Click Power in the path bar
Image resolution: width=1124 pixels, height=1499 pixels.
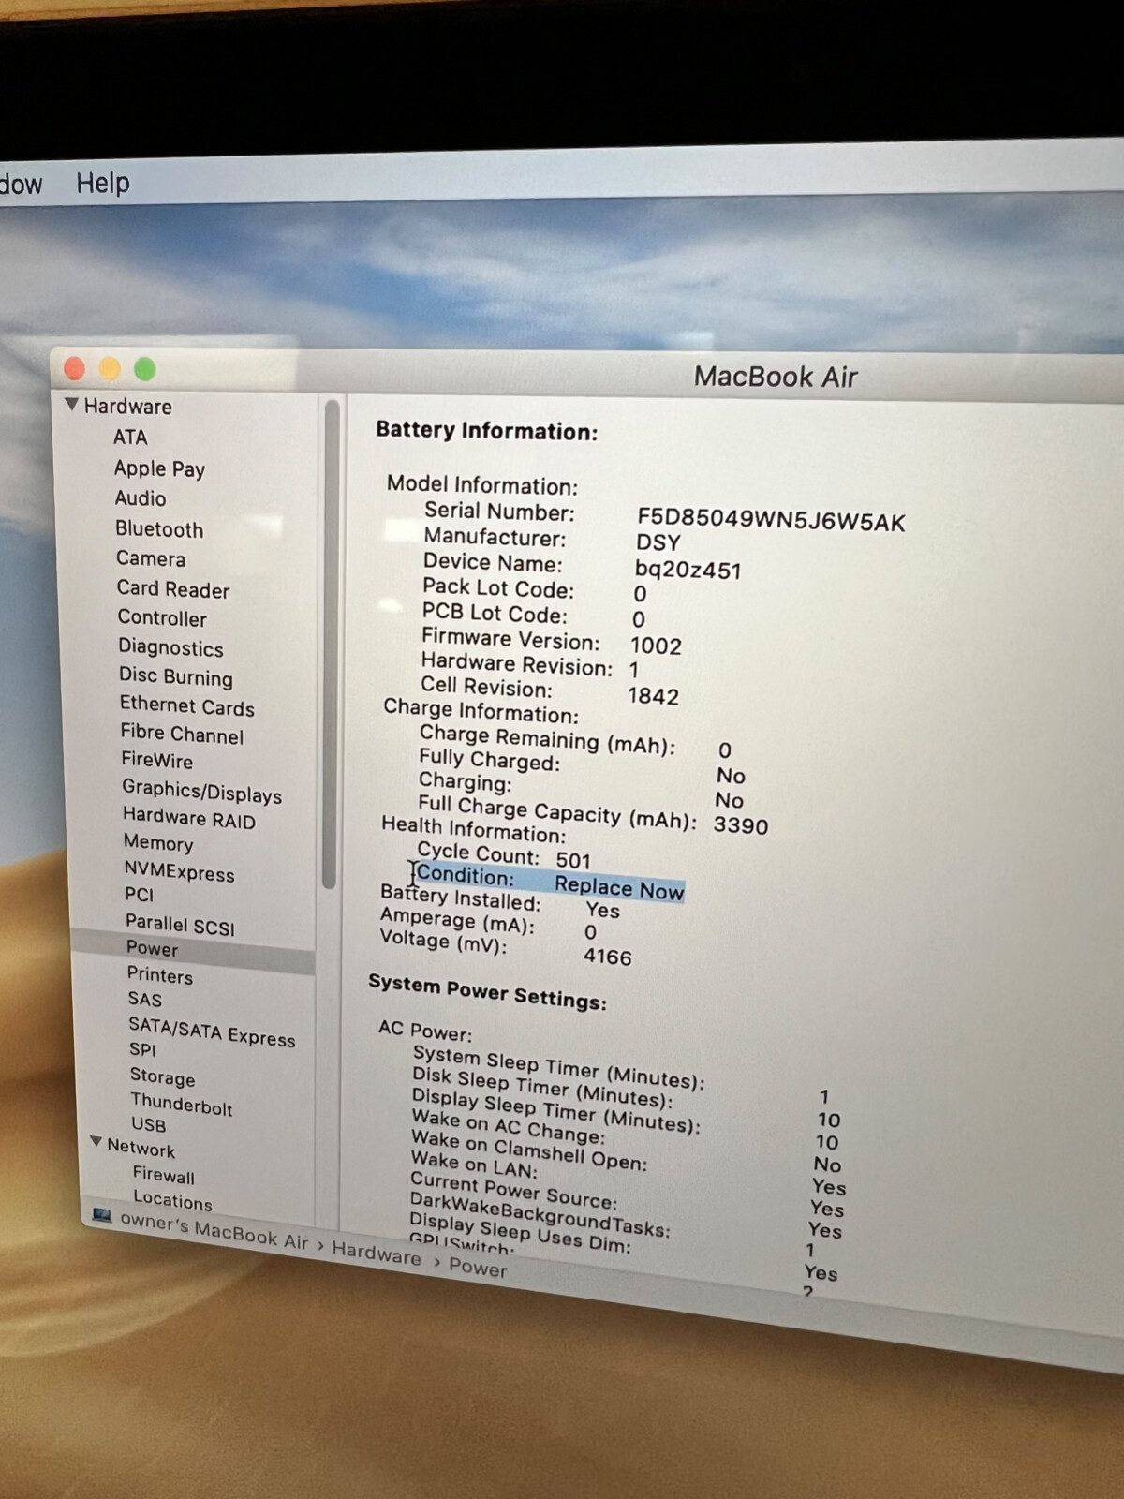pyautogui.click(x=478, y=1267)
